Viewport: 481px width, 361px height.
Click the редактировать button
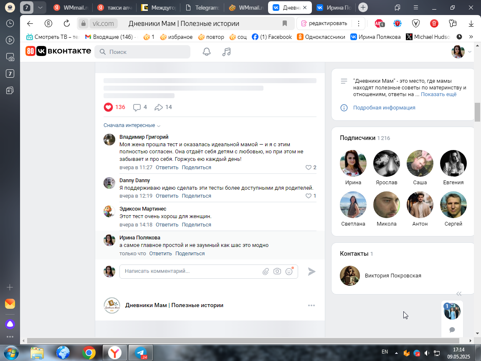click(324, 23)
